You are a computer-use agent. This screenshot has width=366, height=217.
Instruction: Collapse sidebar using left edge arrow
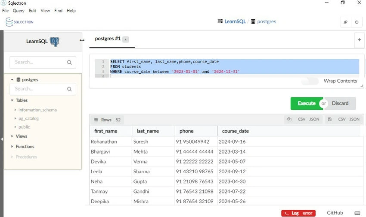[2, 139]
